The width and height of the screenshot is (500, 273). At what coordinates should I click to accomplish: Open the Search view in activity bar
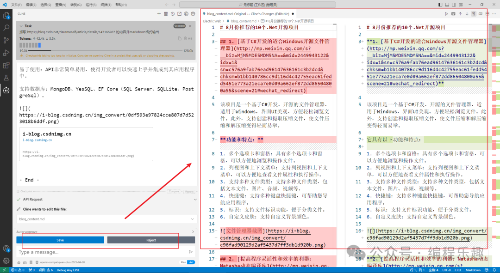click(6, 28)
